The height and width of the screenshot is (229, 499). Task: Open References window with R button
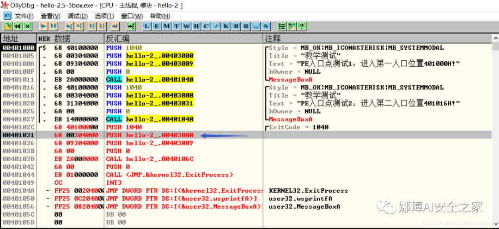point(246,26)
